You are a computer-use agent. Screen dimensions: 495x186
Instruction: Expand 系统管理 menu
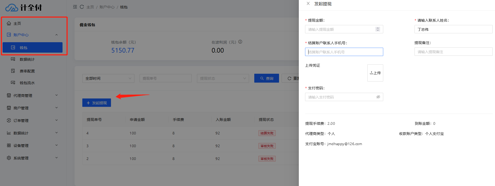point(33,158)
